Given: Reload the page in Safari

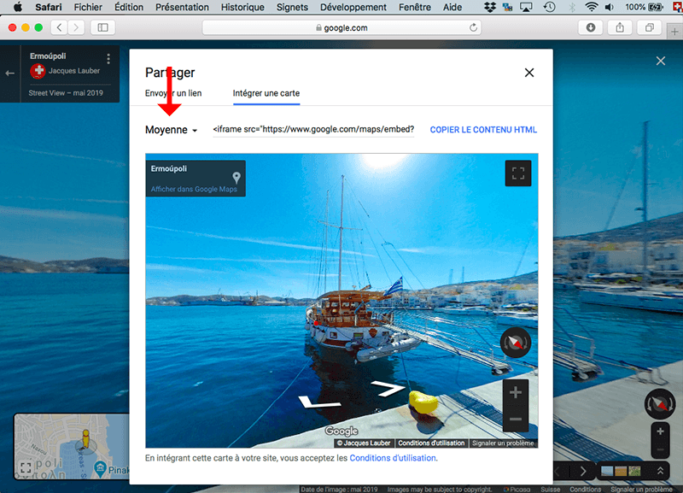Looking at the screenshot, I should tap(473, 28).
